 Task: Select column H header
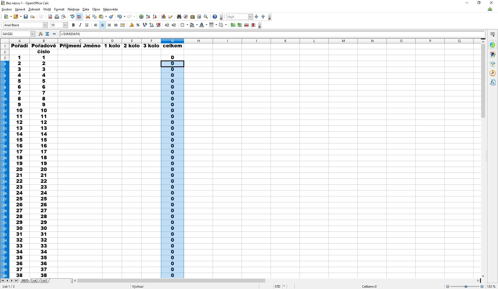pos(198,41)
